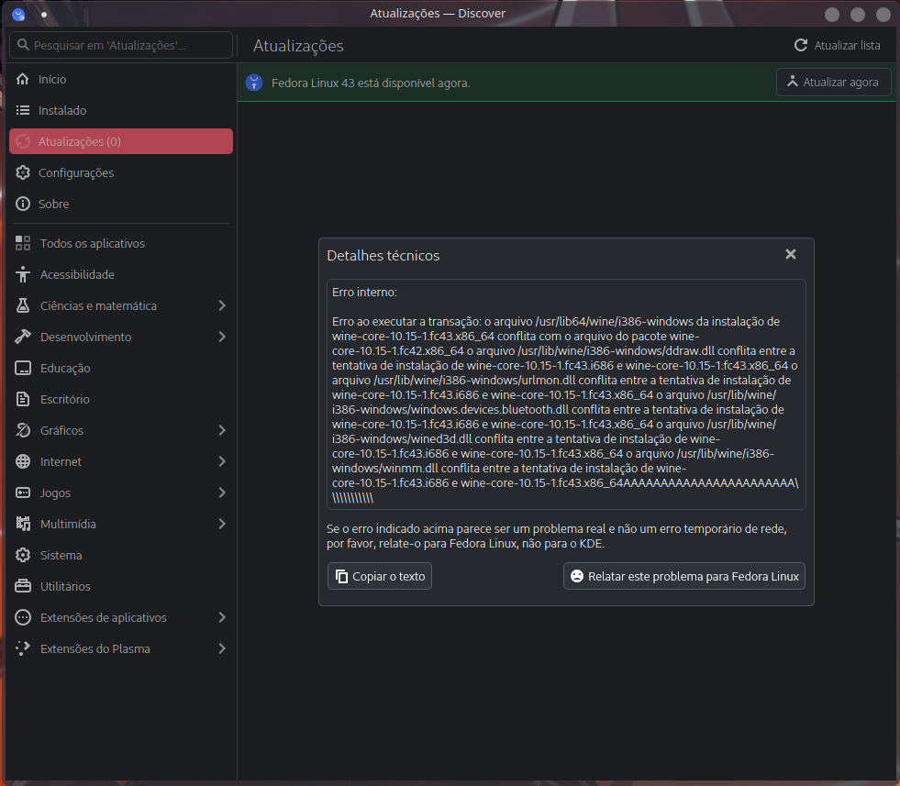Expand the Extensões do Plasma arrow
The height and width of the screenshot is (786, 900).
pos(222,649)
